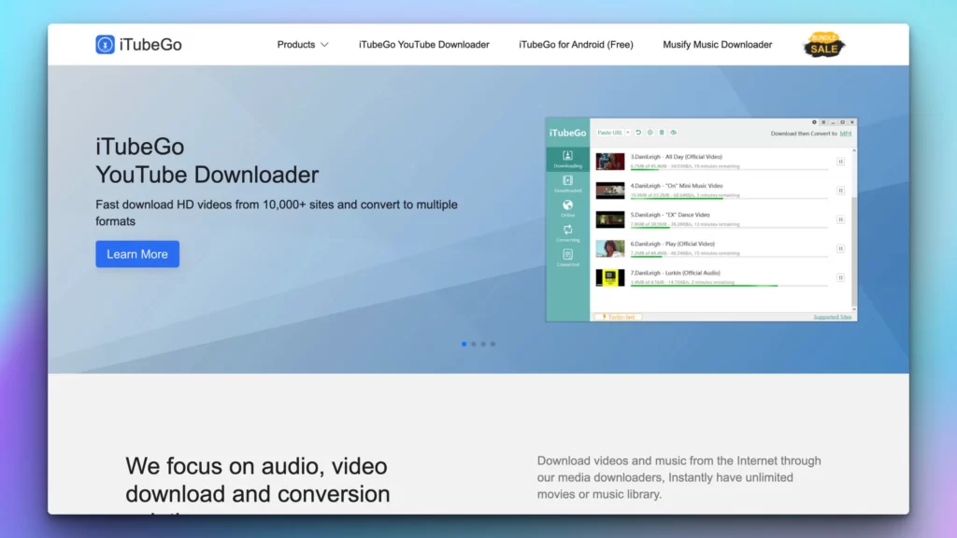Pause the "EX" Dance Video download
957x538 pixels.
[840, 219]
